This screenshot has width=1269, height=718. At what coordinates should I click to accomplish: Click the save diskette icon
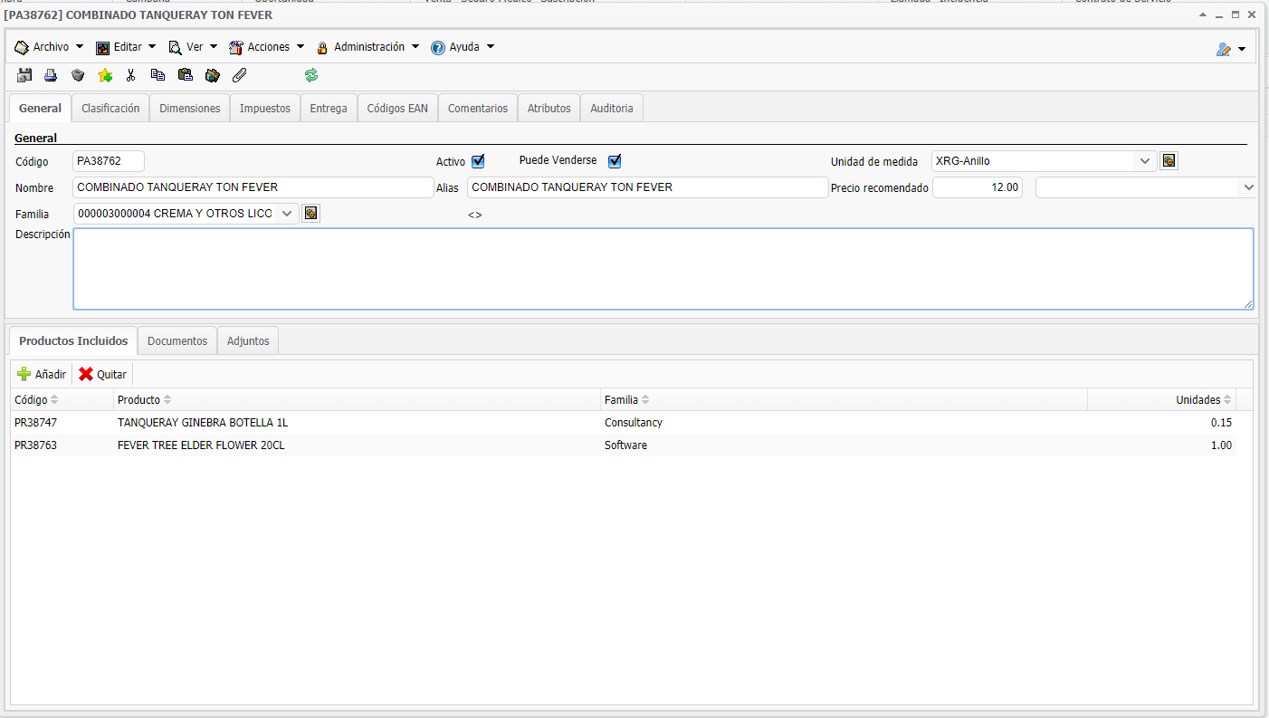24,75
